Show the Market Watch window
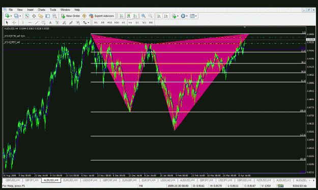Viewport: 318px width, 190px height. click(x=27, y=16)
